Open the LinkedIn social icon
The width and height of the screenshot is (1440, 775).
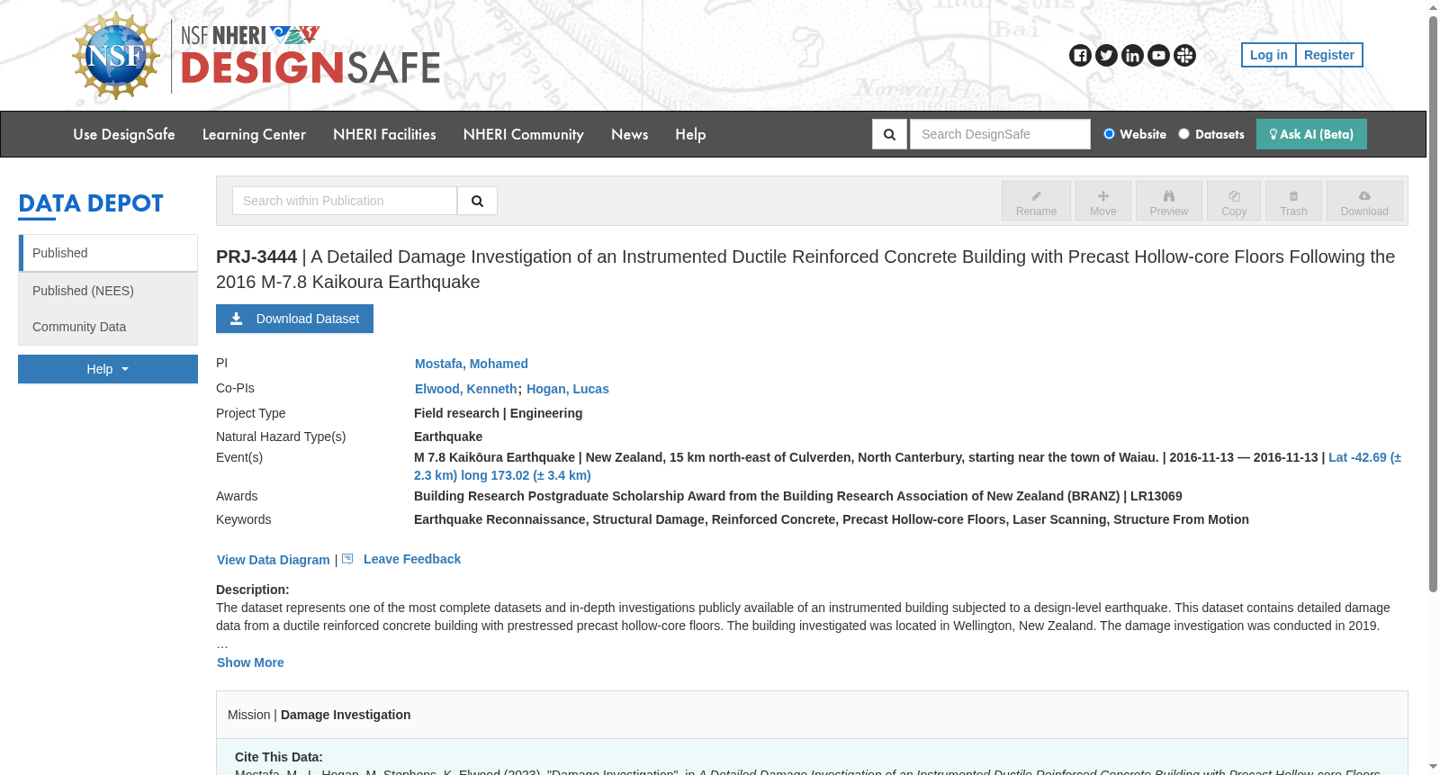pos(1132,56)
